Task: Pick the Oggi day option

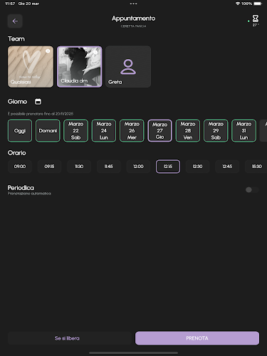Action: pos(20,130)
